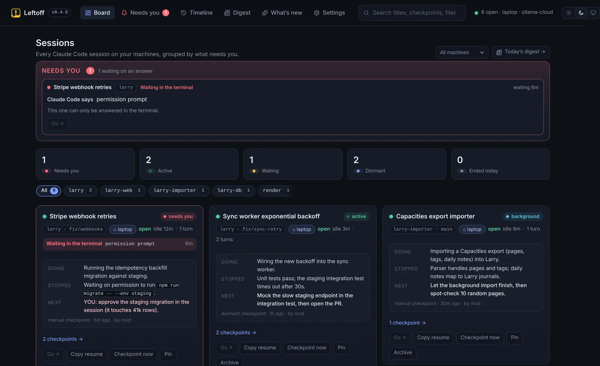Switch to dark theme moon icon

tap(581, 13)
